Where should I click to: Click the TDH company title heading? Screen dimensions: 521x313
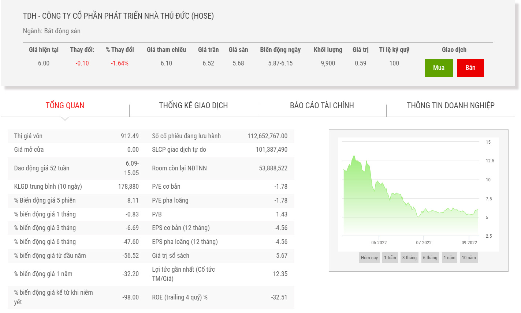pos(118,16)
